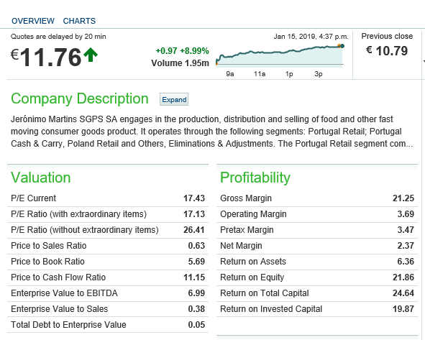Select P/E Ratio (with extraordinary items) row
Image resolution: width=425 pixels, height=340 pixels.
[x=108, y=214]
